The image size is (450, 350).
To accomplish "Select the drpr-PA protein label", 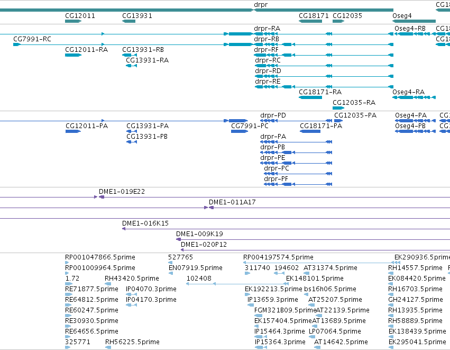I will point(273,137).
